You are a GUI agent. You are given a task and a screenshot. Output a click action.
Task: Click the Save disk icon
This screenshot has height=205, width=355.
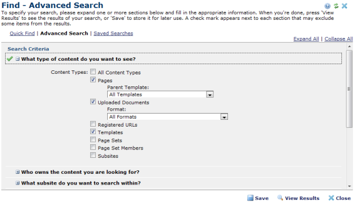pyautogui.click(x=250, y=198)
